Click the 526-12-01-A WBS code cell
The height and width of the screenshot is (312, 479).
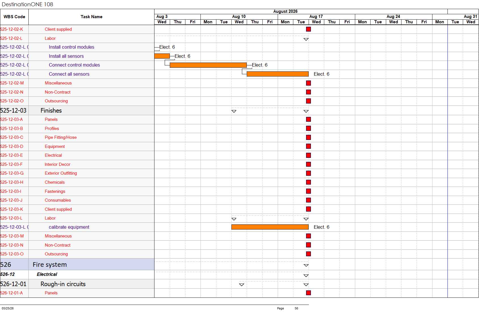(14, 293)
